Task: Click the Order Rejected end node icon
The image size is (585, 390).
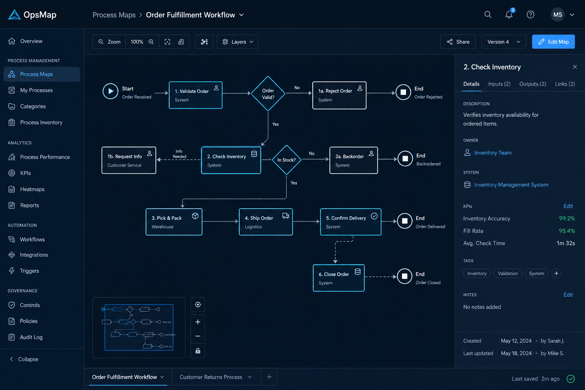Action: click(403, 92)
